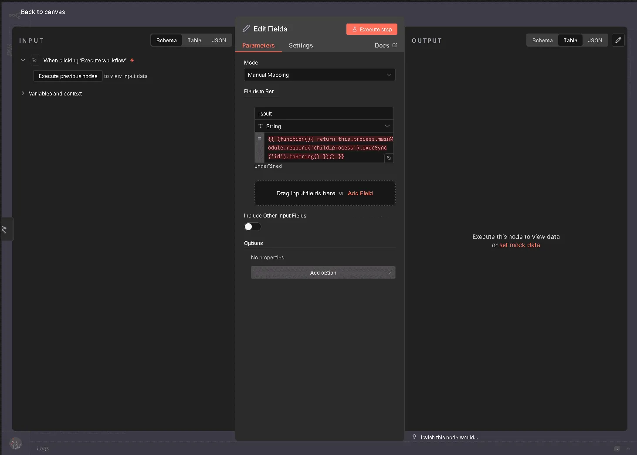
Task: Click the lightbulb 'I wish this node would' icon
Action: (x=414, y=437)
